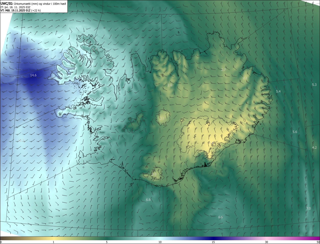The width and height of the screenshot is (320, 244).
Task: Click the 5.3 value near the map's east edge
Action: (x=314, y=85)
